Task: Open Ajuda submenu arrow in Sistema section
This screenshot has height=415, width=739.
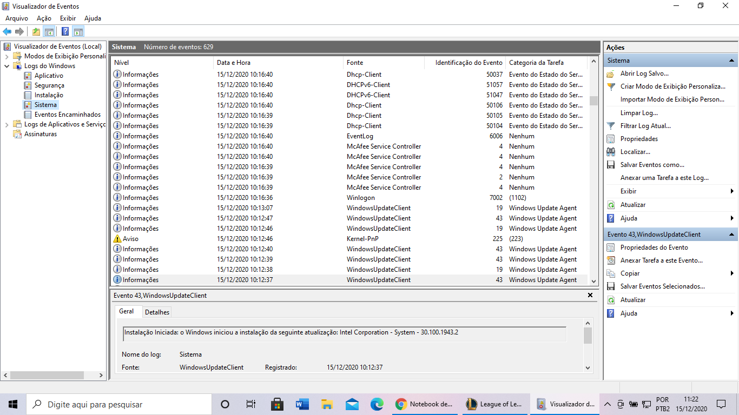Action: click(732, 218)
